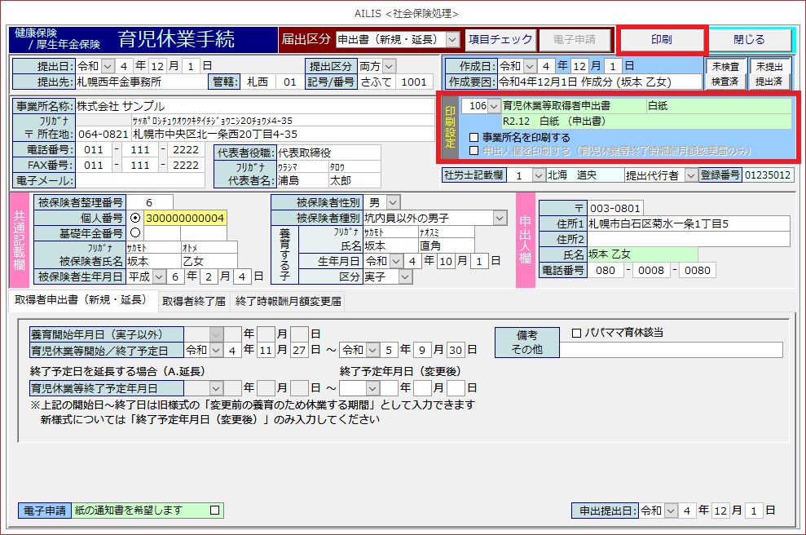The image size is (806, 535).
Task: Open the 終了時報酬月額変更届 tab
Action: [x=288, y=302]
